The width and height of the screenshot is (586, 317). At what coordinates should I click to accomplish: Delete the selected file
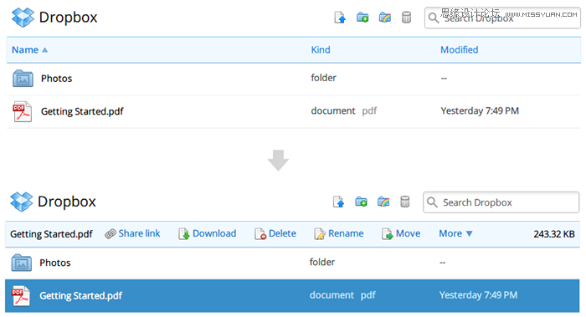click(275, 233)
